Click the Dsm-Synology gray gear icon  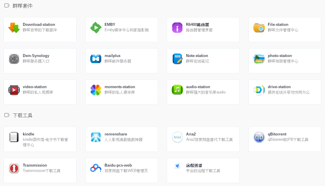(x=14, y=59)
